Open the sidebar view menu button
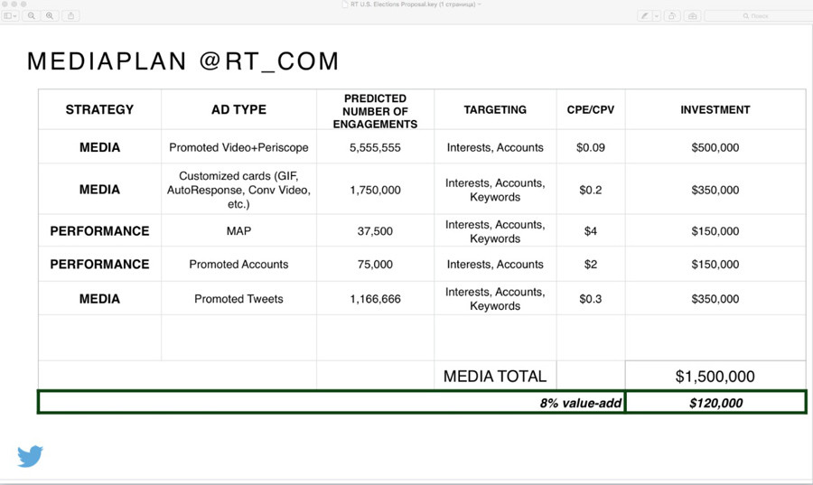The height and width of the screenshot is (485, 813). (x=10, y=16)
